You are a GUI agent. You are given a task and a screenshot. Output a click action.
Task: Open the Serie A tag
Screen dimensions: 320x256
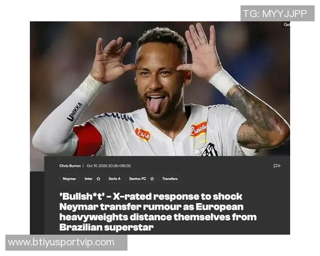pos(115,179)
